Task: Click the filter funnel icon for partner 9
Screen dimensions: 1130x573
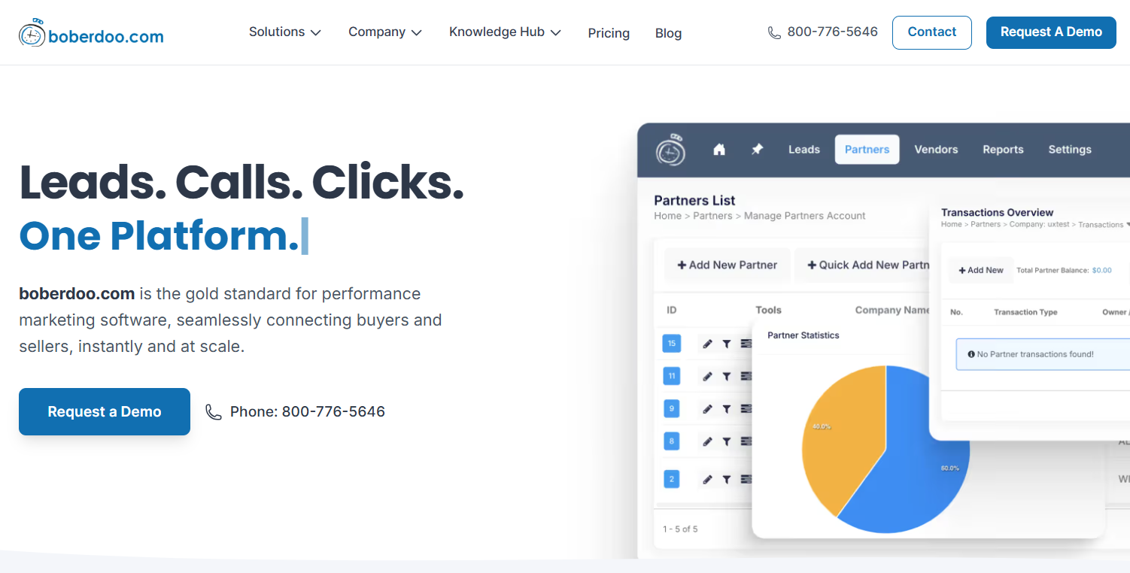Action: (727, 409)
